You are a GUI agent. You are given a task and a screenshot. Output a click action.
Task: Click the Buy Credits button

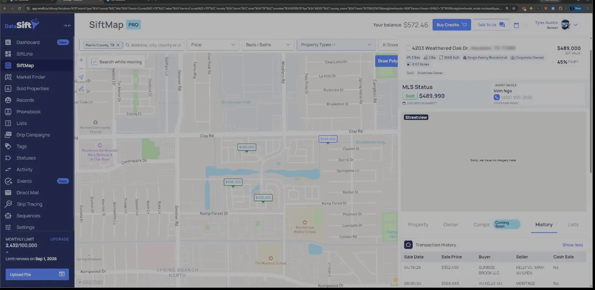452,25
